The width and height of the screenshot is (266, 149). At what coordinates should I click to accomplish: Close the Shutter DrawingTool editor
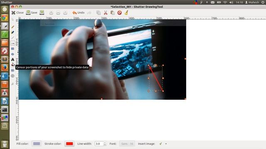pos(17,13)
